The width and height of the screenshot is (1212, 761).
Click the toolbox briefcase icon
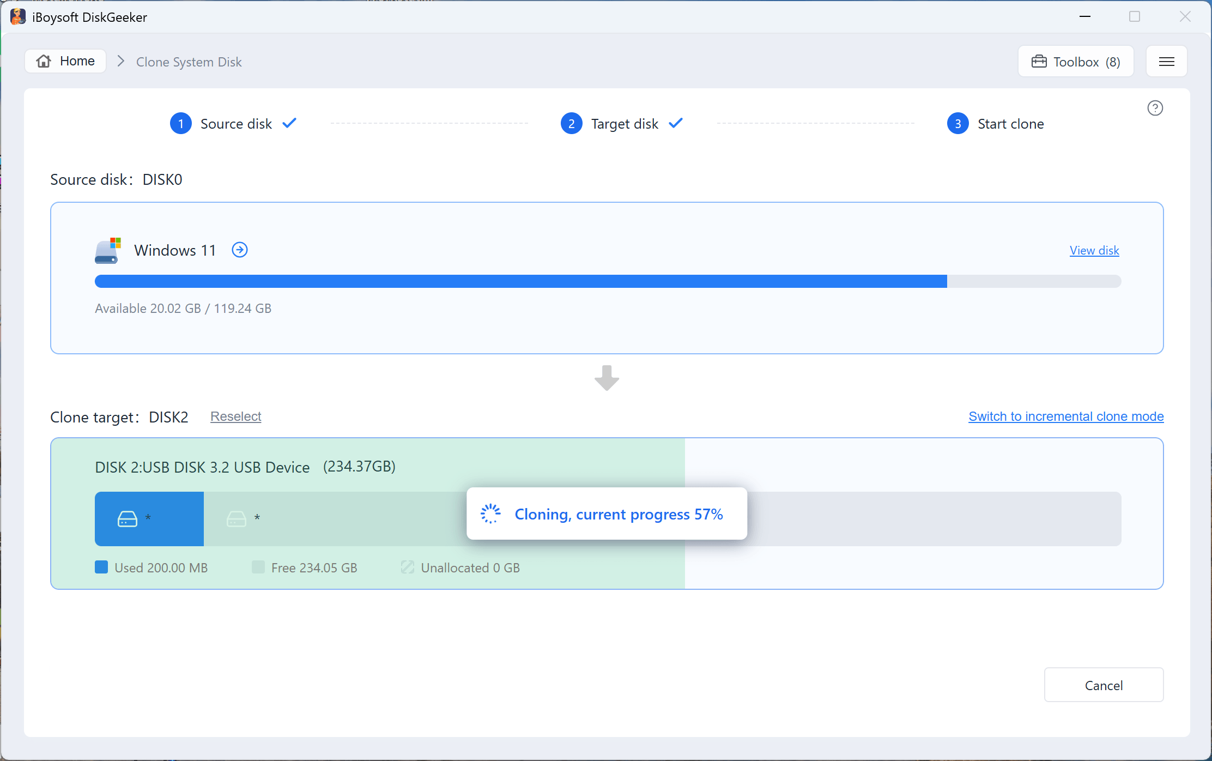point(1039,62)
